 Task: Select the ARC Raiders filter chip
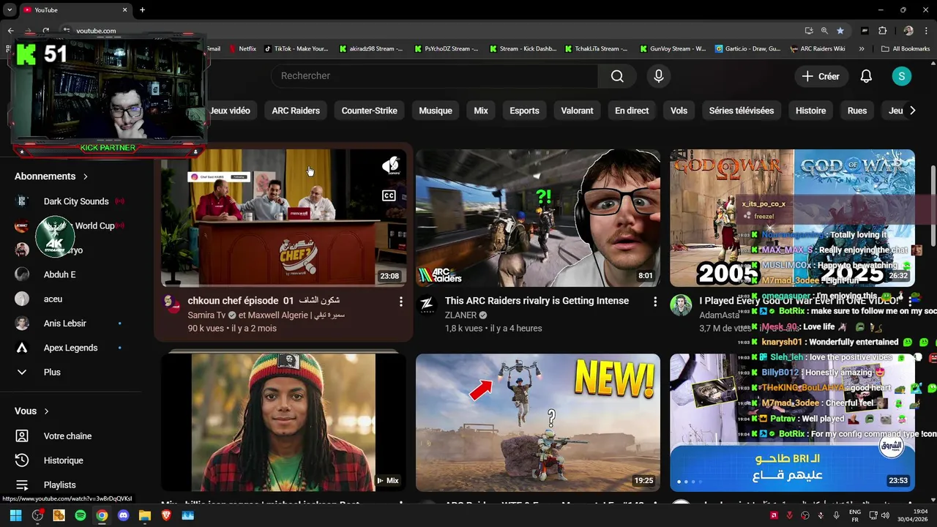coord(296,111)
